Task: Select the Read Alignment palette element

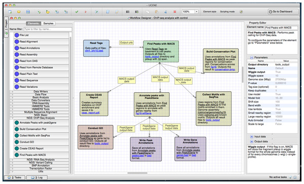Action: pos(42,42)
